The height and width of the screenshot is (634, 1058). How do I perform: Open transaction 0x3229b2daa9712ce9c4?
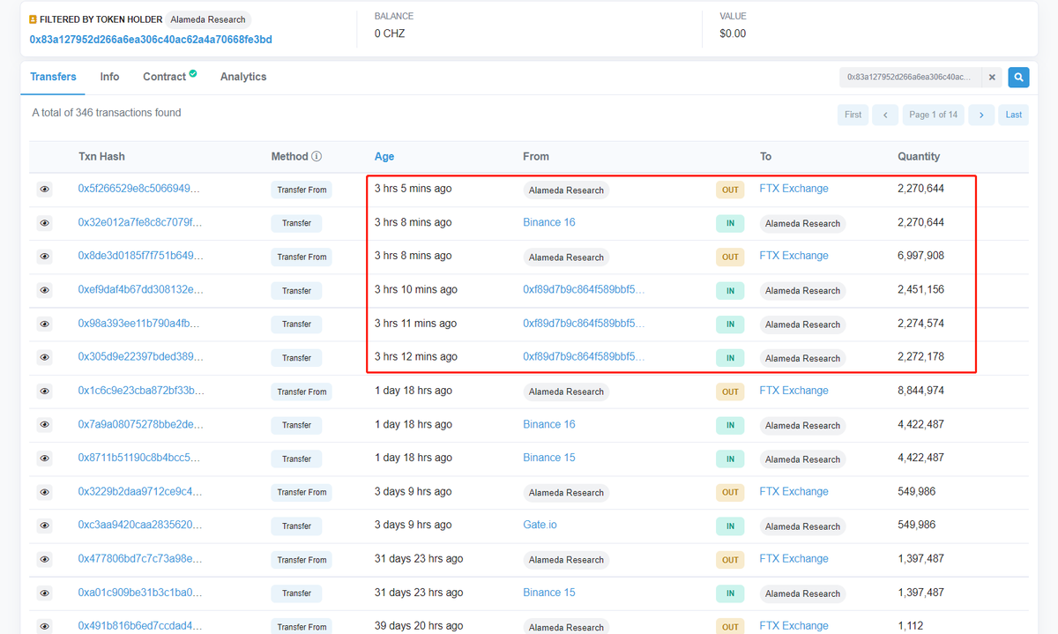coord(140,491)
